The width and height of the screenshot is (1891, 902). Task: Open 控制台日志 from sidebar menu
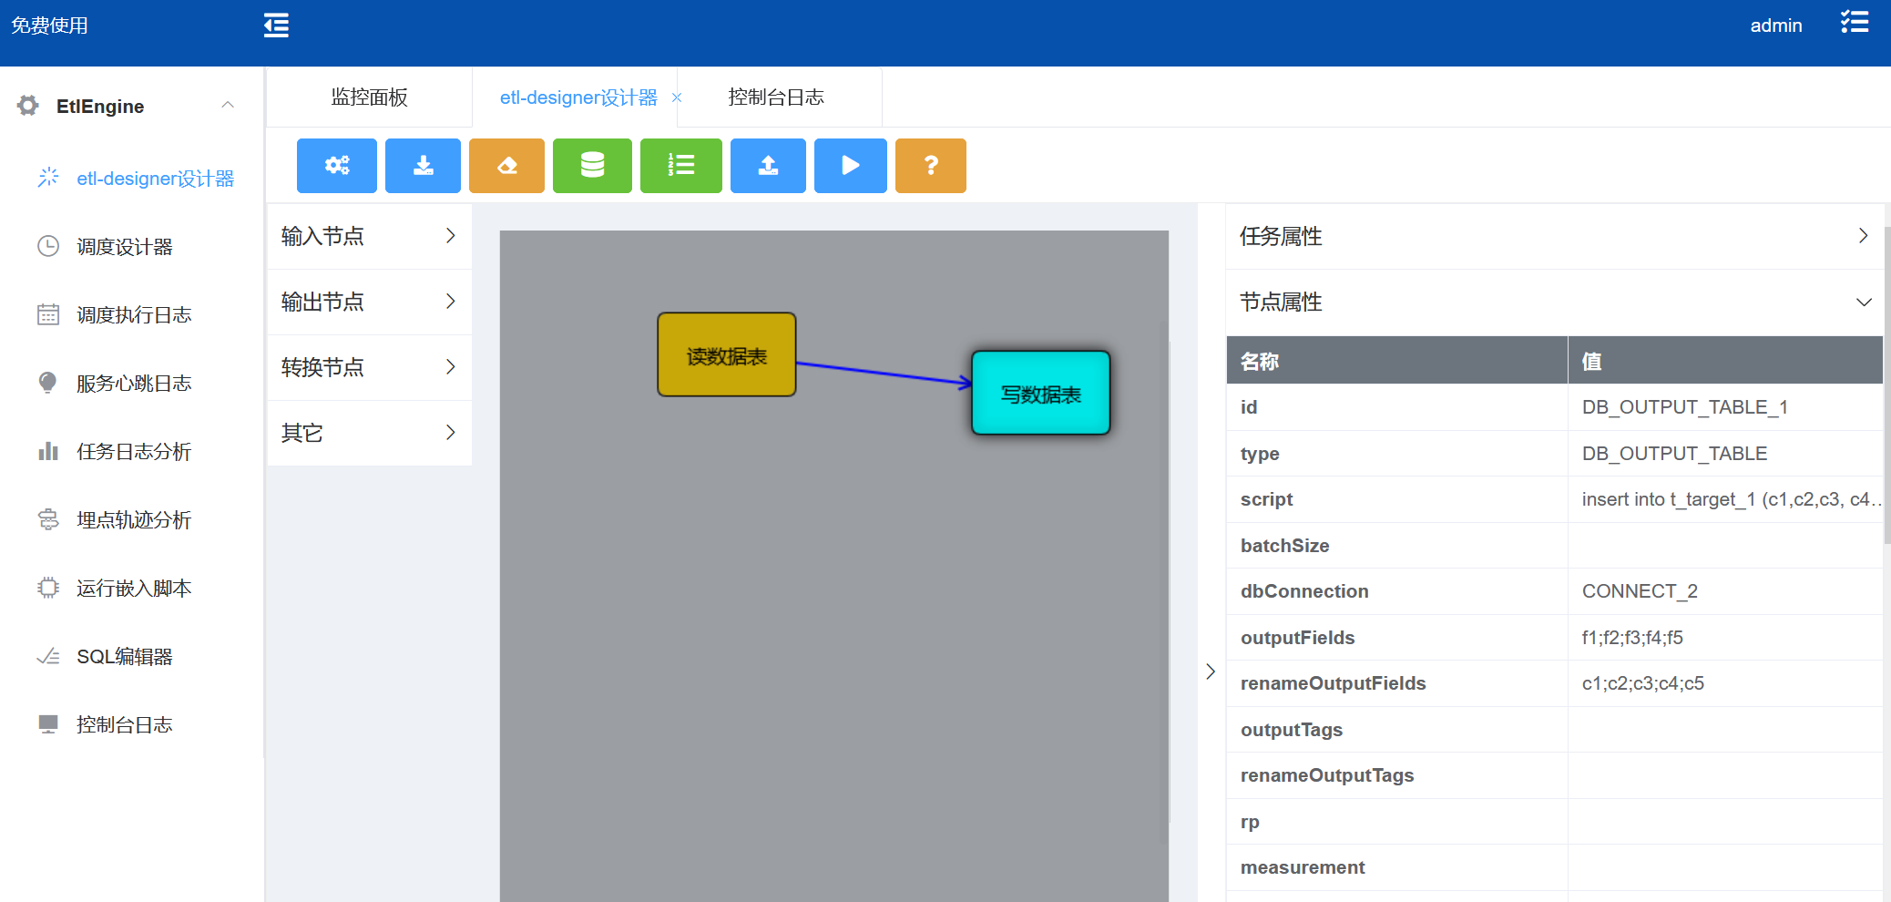[125, 724]
